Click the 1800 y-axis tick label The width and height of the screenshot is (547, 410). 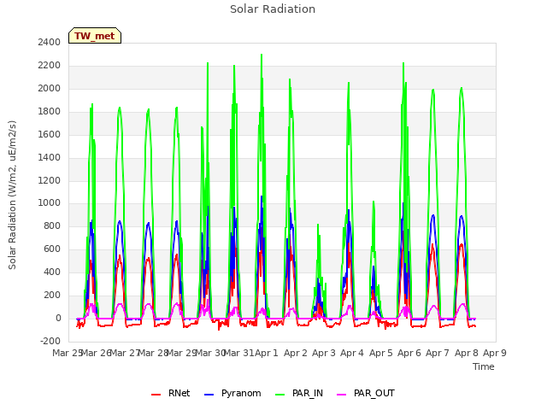pos(50,111)
